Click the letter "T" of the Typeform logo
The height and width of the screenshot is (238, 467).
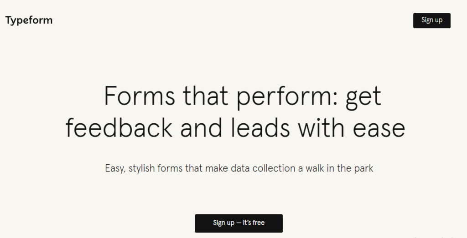8,20
